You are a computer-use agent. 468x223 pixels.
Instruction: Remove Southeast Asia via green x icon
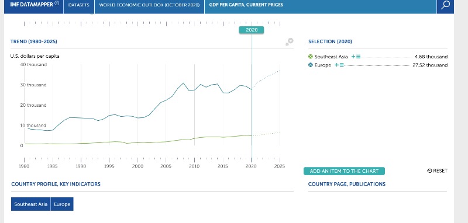click(311, 57)
